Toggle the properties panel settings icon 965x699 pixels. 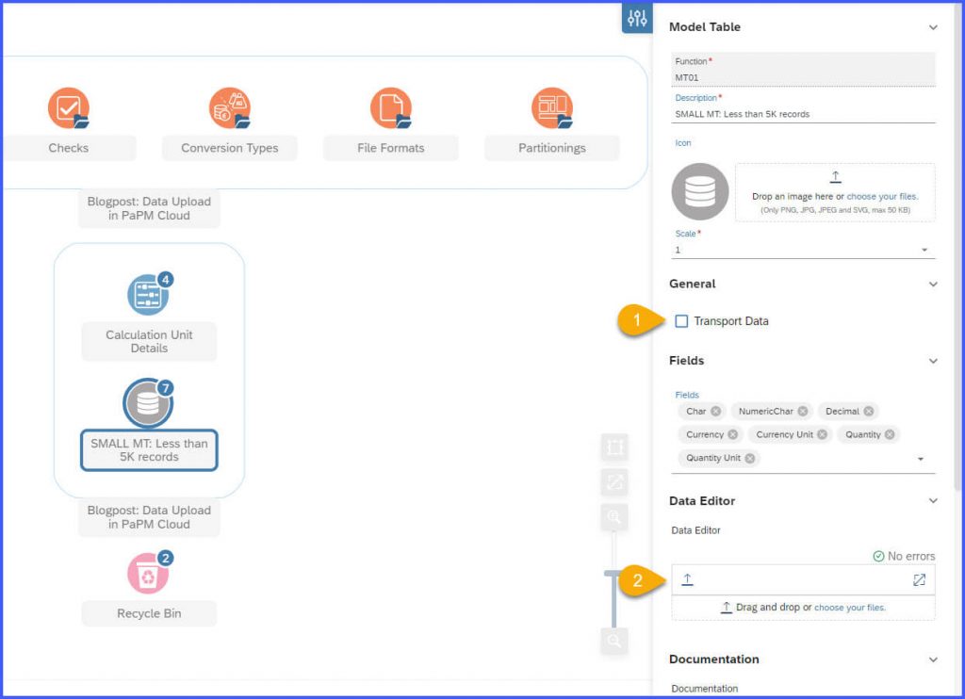(637, 18)
